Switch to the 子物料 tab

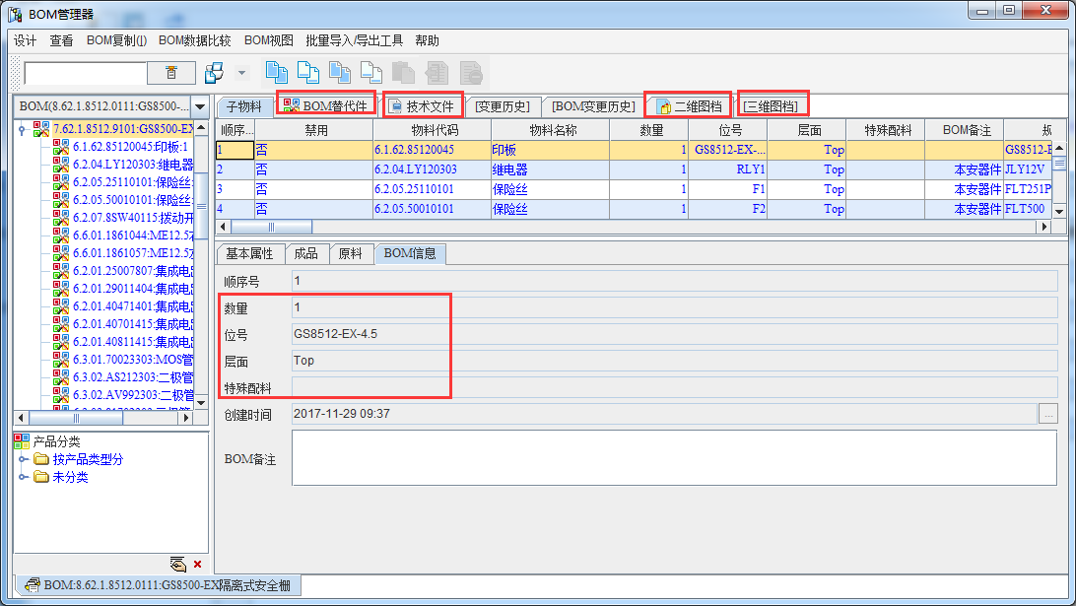[244, 106]
